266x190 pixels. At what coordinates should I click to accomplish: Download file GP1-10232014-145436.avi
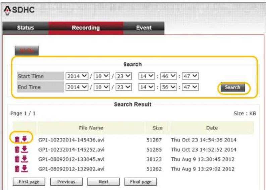pyautogui.click(x=24, y=139)
